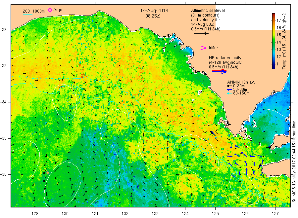
Task: Click the -32 latitude axis label
Action: tap(3, 30)
